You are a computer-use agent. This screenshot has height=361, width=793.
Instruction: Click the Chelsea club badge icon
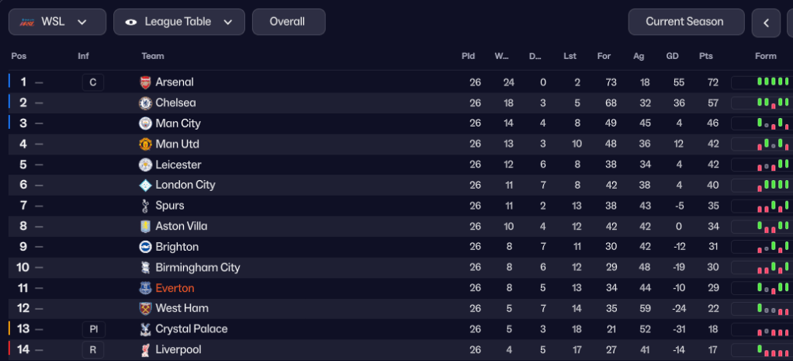click(x=145, y=102)
